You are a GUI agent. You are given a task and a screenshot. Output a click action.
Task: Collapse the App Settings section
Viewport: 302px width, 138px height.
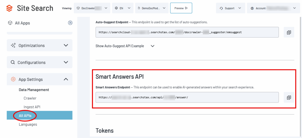66,79
